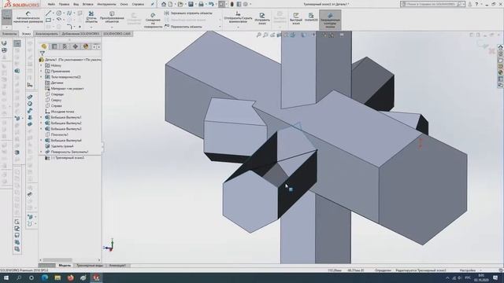504x283 pixels.
Task: Click the Undo arrow icon
Action: 211,4
